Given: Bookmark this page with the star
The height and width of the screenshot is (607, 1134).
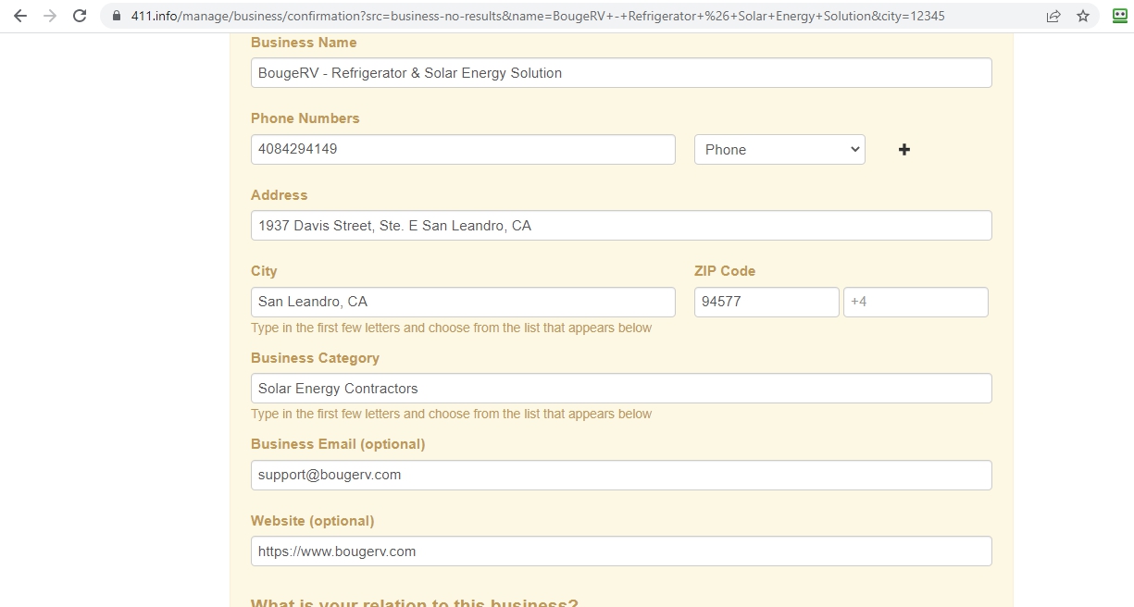Looking at the screenshot, I should [1083, 16].
